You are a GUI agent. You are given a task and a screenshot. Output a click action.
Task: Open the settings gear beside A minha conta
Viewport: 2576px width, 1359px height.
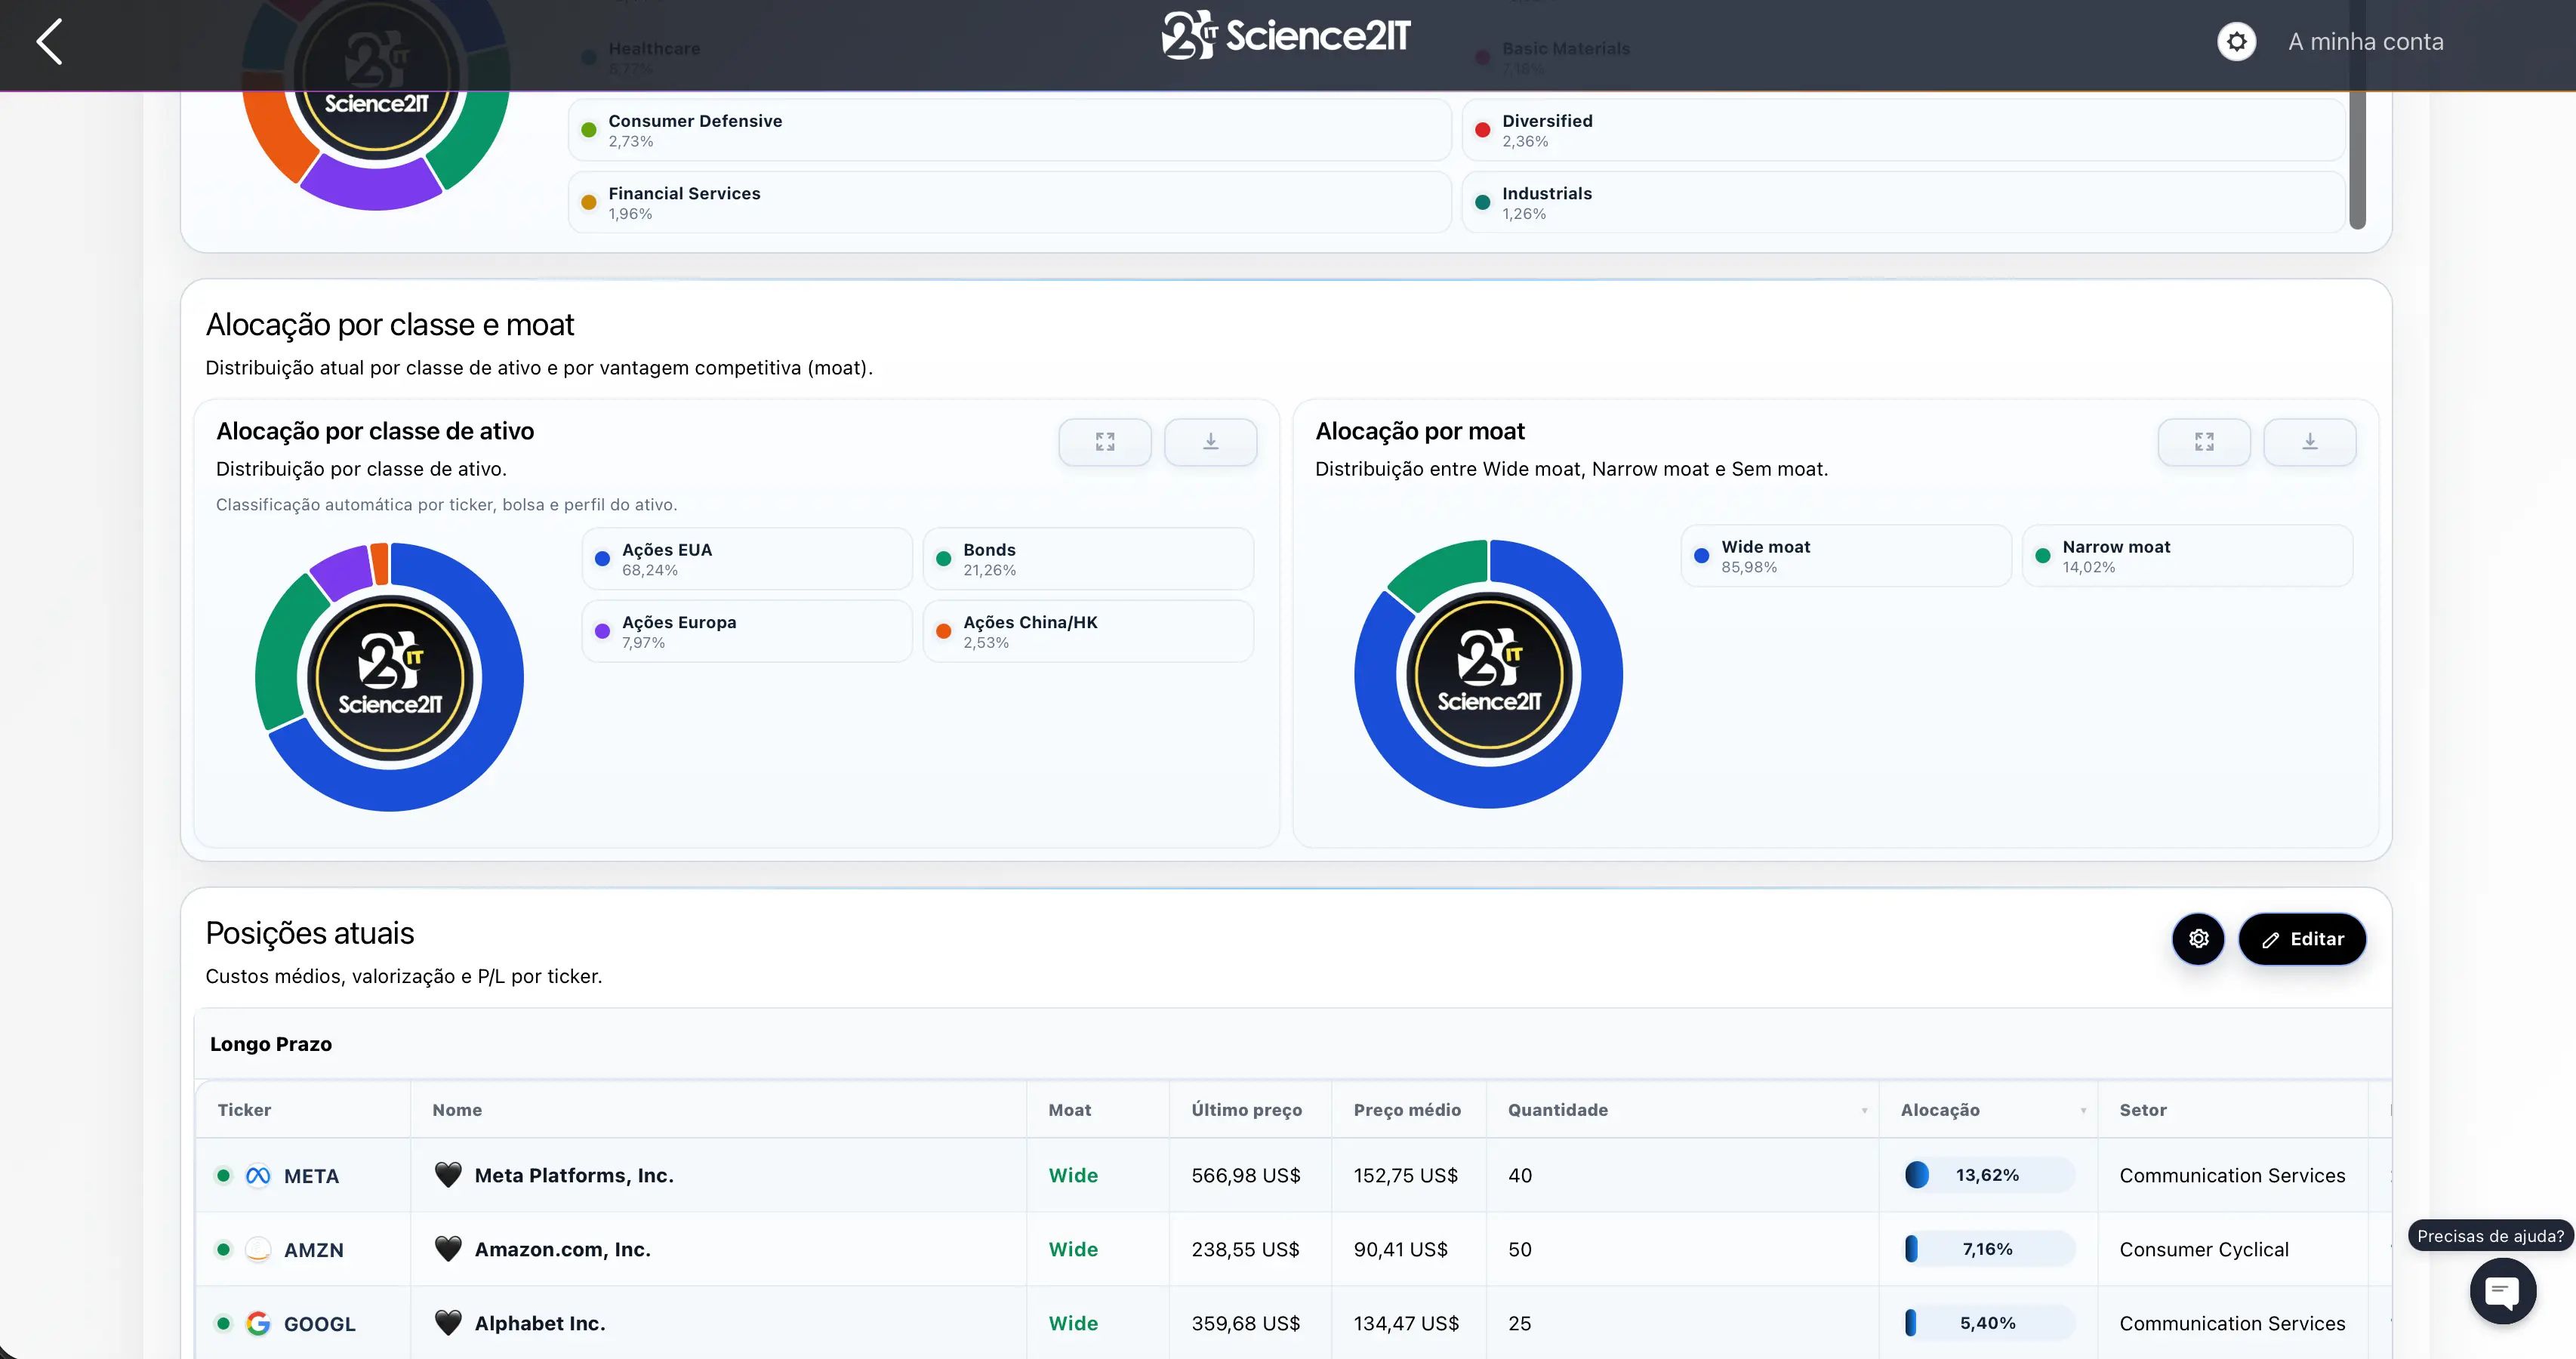2236,42
